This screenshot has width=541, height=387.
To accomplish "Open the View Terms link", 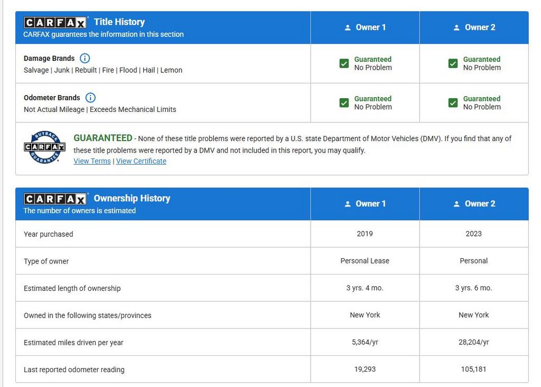I will coord(92,161).
